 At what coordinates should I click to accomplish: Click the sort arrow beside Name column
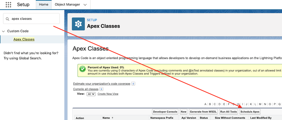point(113,118)
